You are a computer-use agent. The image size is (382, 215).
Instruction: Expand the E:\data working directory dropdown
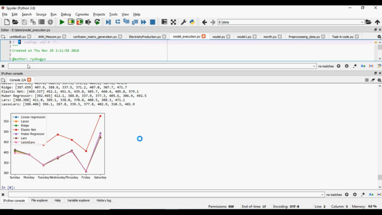tap(362, 22)
